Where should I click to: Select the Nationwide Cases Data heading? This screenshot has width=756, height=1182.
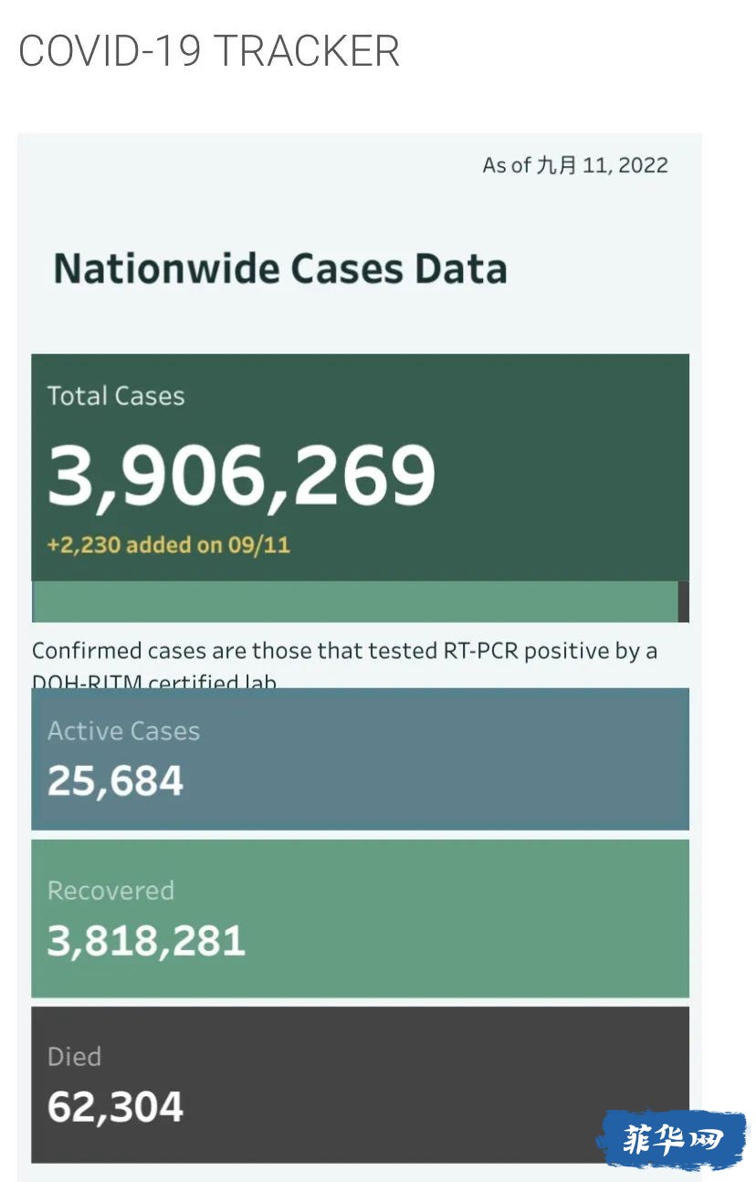280,269
